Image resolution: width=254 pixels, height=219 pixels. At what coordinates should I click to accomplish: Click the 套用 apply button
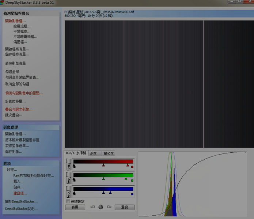tap(75, 207)
